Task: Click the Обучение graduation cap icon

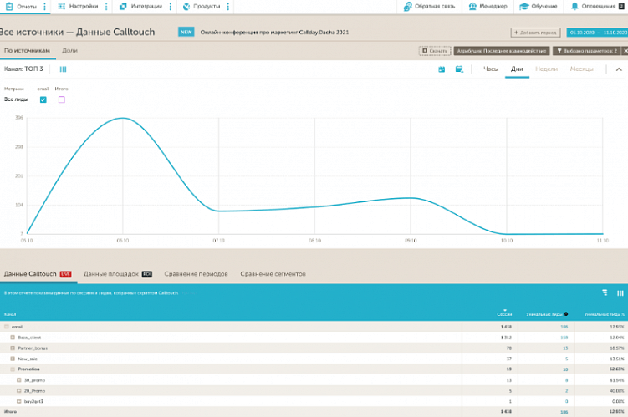Action: (x=524, y=6)
